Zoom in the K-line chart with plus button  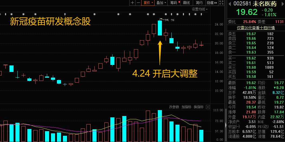(x=133, y=3)
